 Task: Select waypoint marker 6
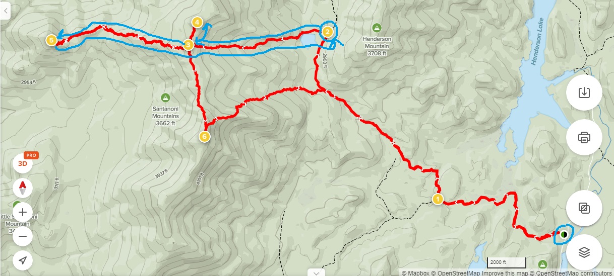204,136
